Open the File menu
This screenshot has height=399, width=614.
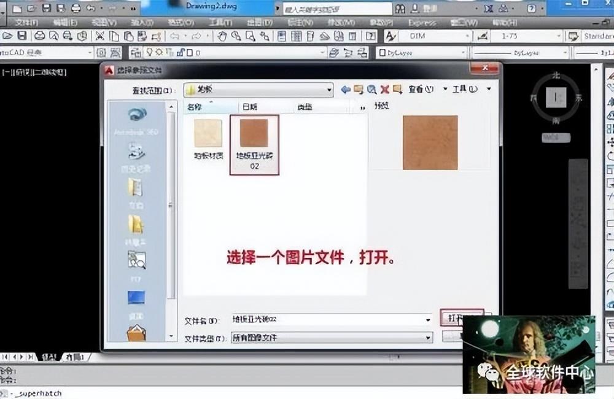tap(26, 23)
